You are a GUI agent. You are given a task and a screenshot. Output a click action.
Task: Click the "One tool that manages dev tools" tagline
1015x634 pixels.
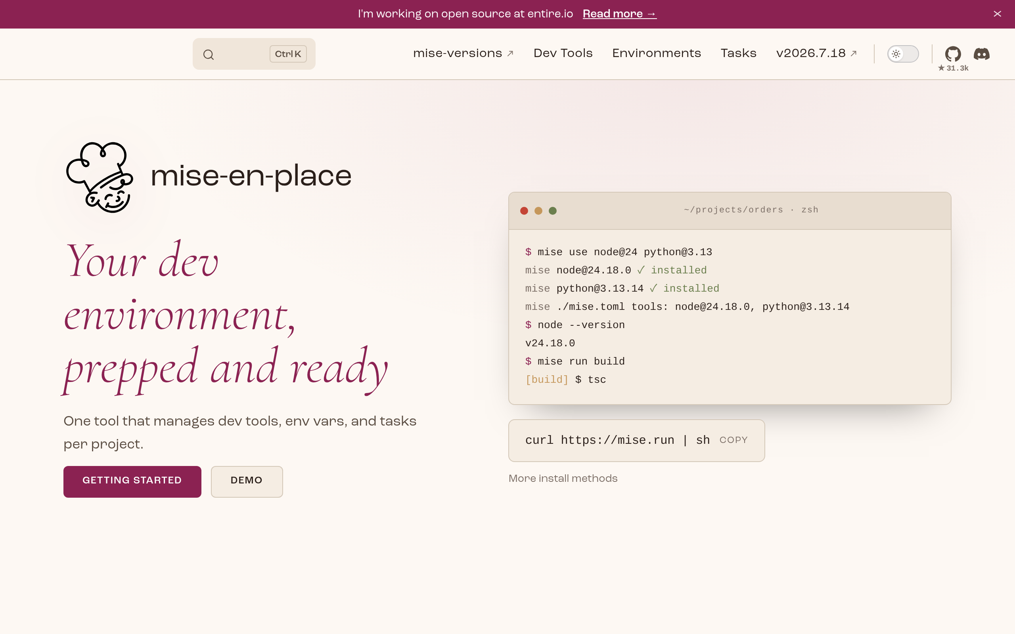click(x=240, y=432)
